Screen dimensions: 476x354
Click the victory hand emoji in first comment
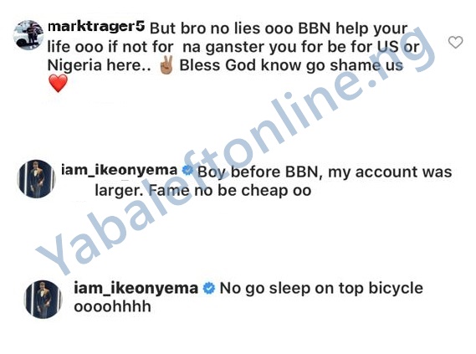point(166,64)
